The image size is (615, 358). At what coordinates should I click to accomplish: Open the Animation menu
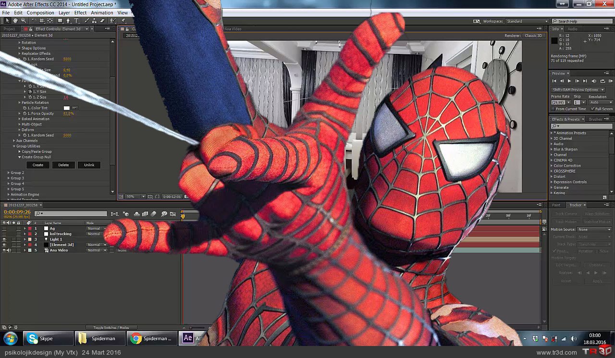102,13
